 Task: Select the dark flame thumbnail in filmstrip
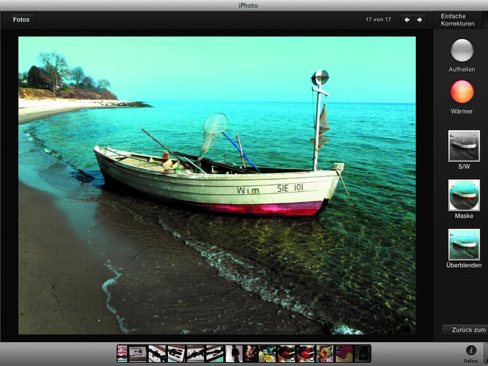tap(250, 353)
